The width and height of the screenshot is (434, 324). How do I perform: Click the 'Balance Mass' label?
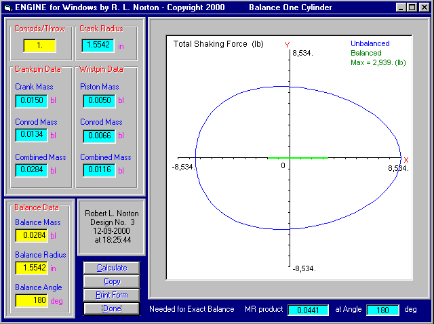38,222
